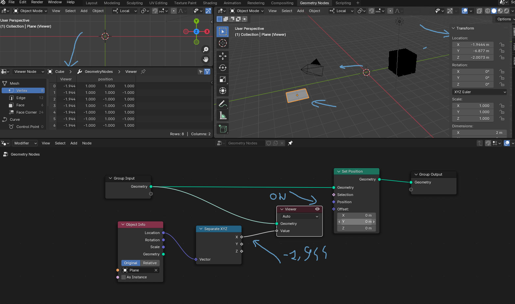
Task: Click the zoom magnifier viewport icon
Action: [x=206, y=49]
